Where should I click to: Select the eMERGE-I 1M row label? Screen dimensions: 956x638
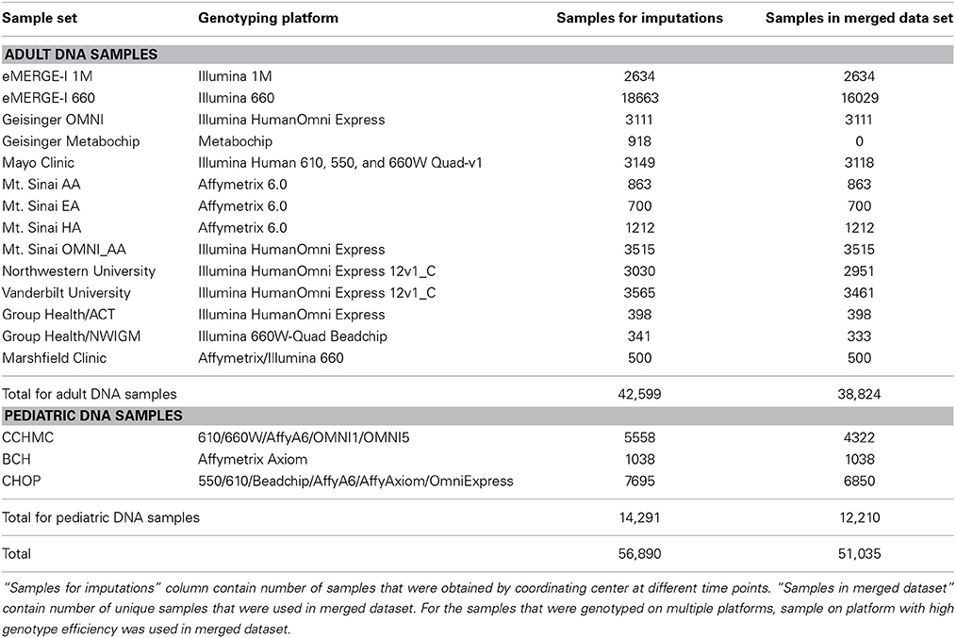click(x=47, y=76)
